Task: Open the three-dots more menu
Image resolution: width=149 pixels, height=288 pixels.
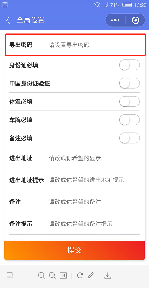Action: pyautogui.click(x=115, y=20)
